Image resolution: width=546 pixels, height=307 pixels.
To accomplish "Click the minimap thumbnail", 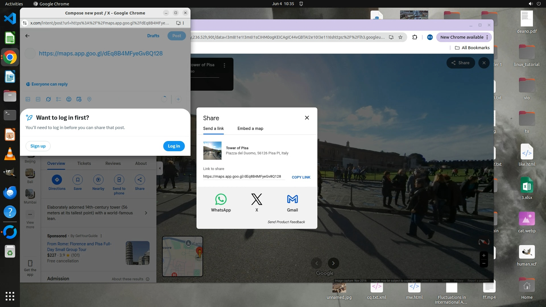I will click(182, 256).
